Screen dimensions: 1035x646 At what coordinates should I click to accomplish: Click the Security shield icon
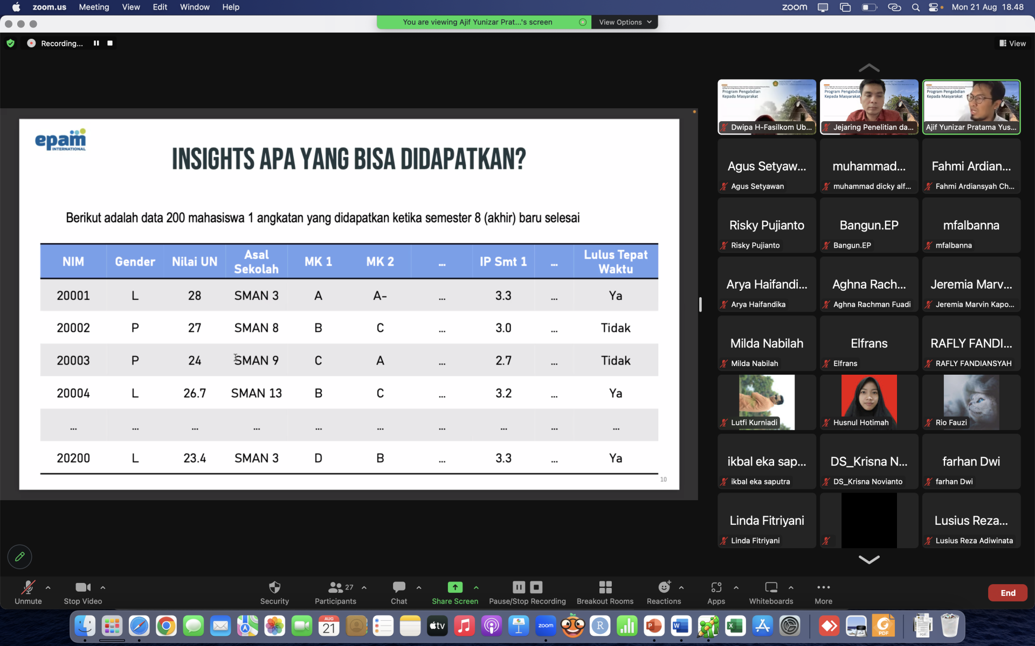(x=274, y=587)
